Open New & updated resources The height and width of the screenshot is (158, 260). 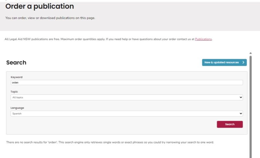(222, 62)
